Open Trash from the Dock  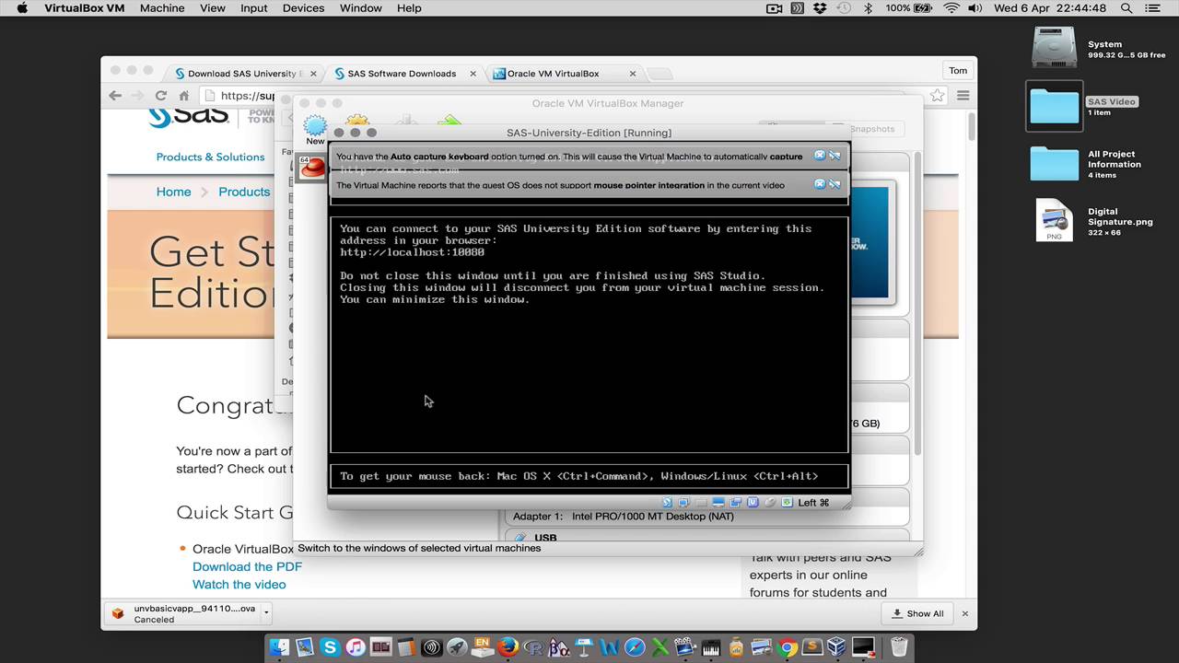pos(900,647)
